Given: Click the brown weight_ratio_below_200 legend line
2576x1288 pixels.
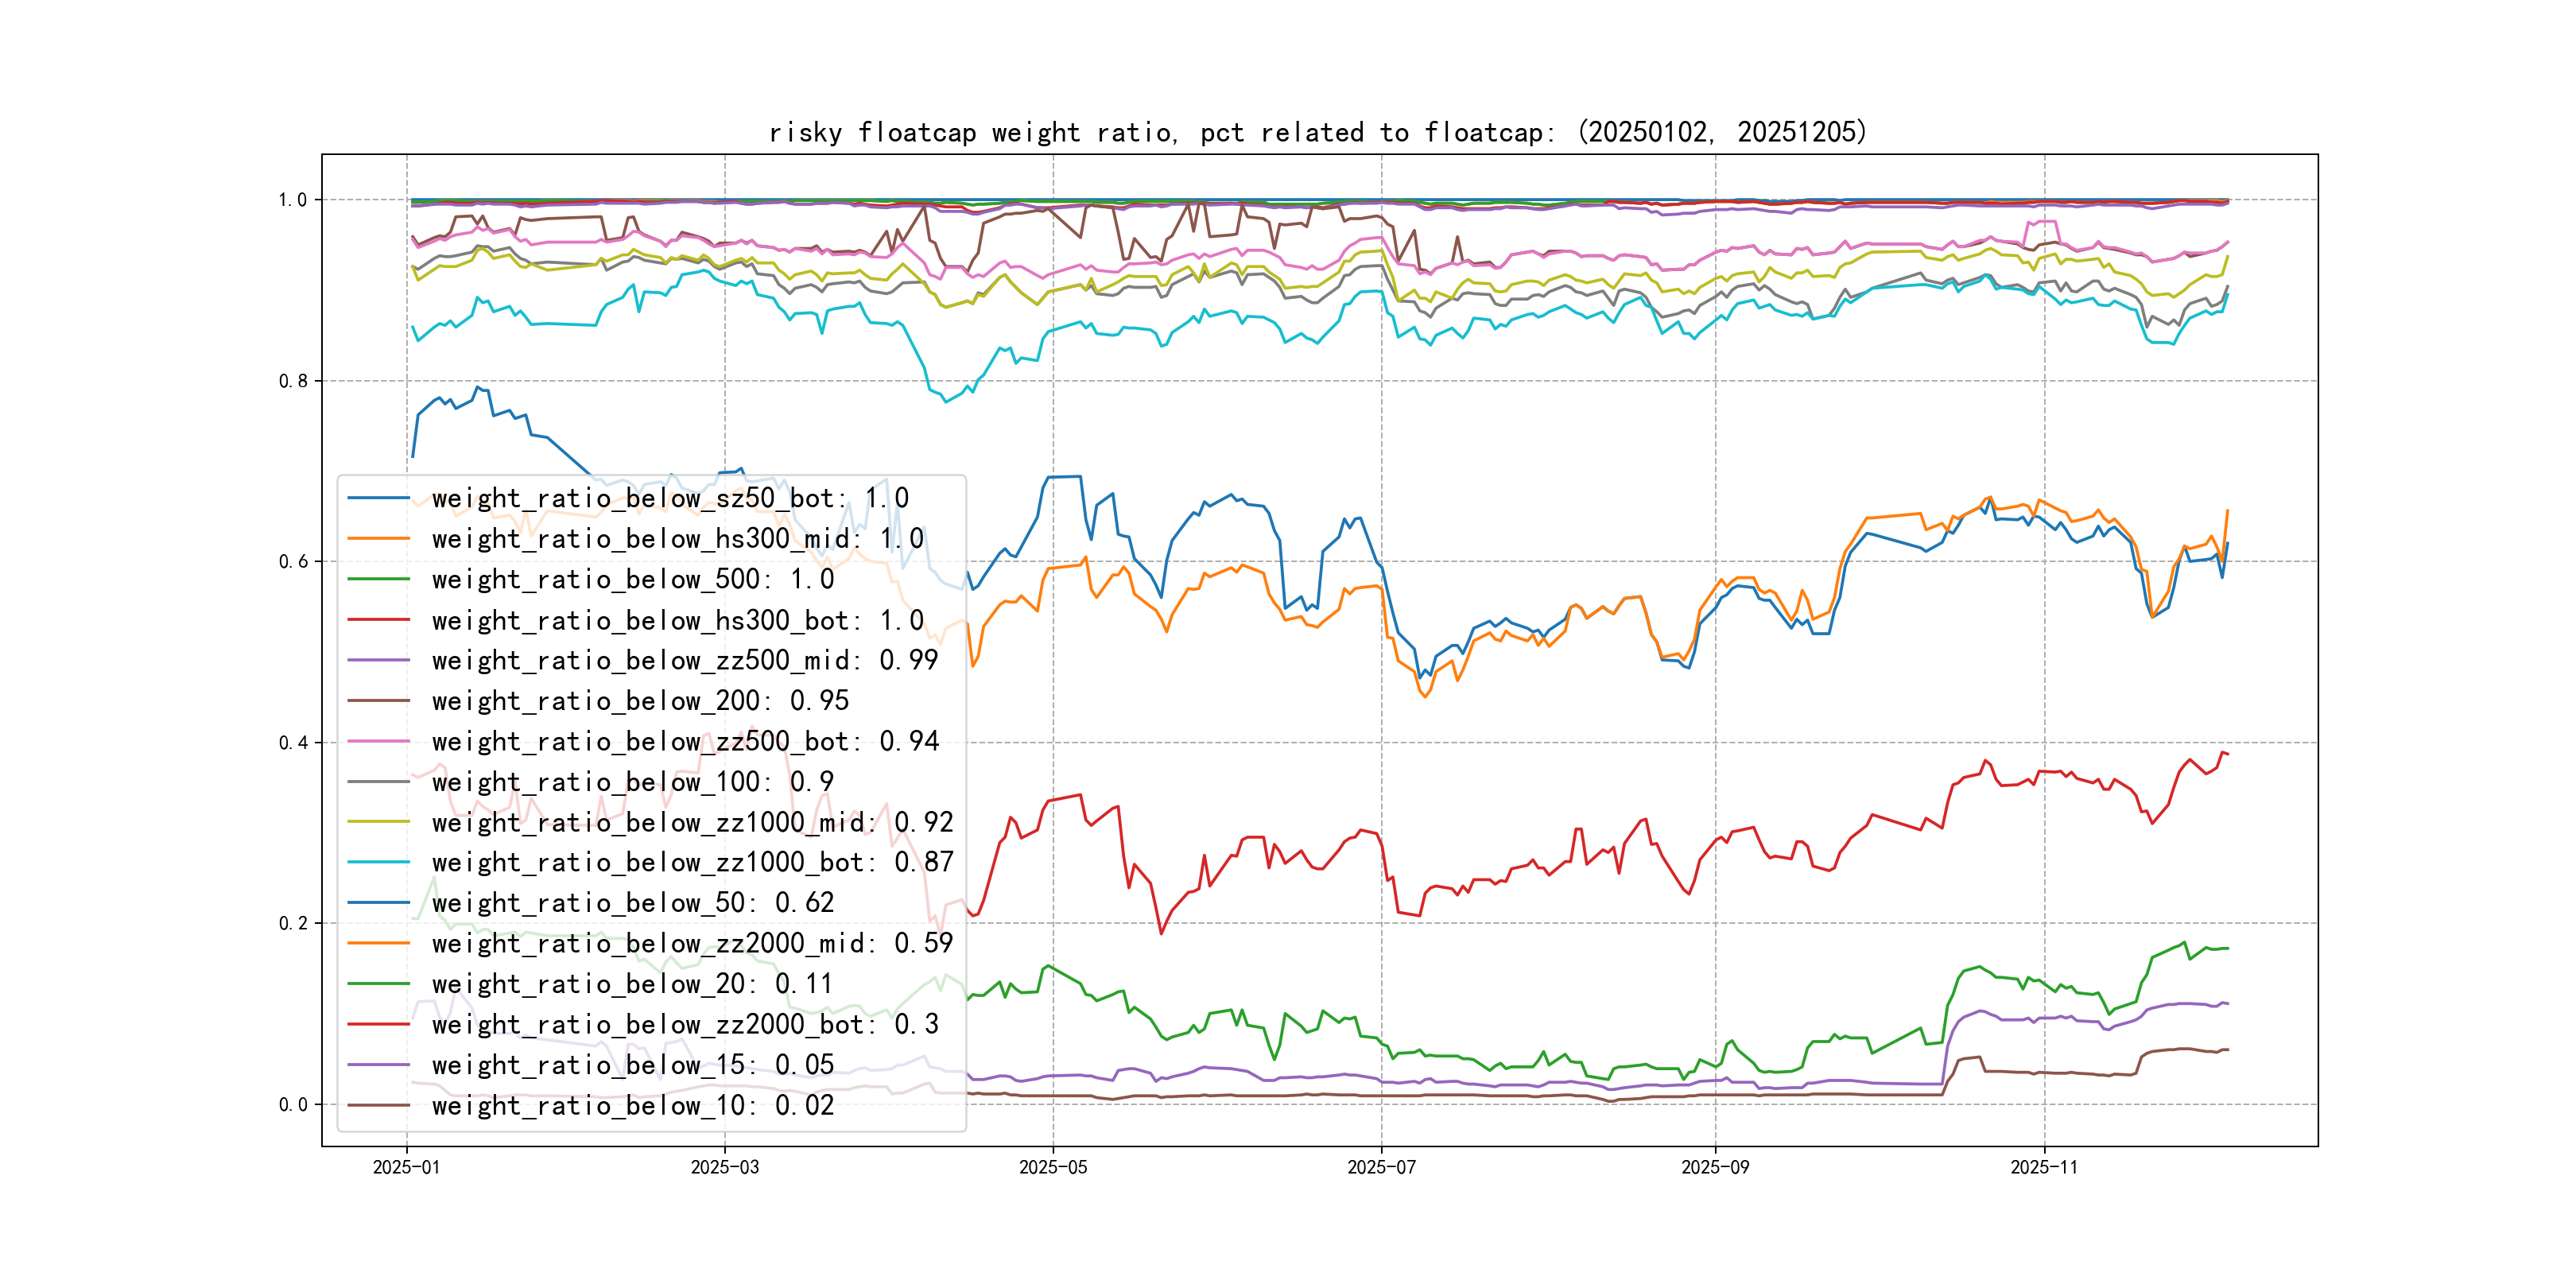Looking at the screenshot, I should [378, 701].
